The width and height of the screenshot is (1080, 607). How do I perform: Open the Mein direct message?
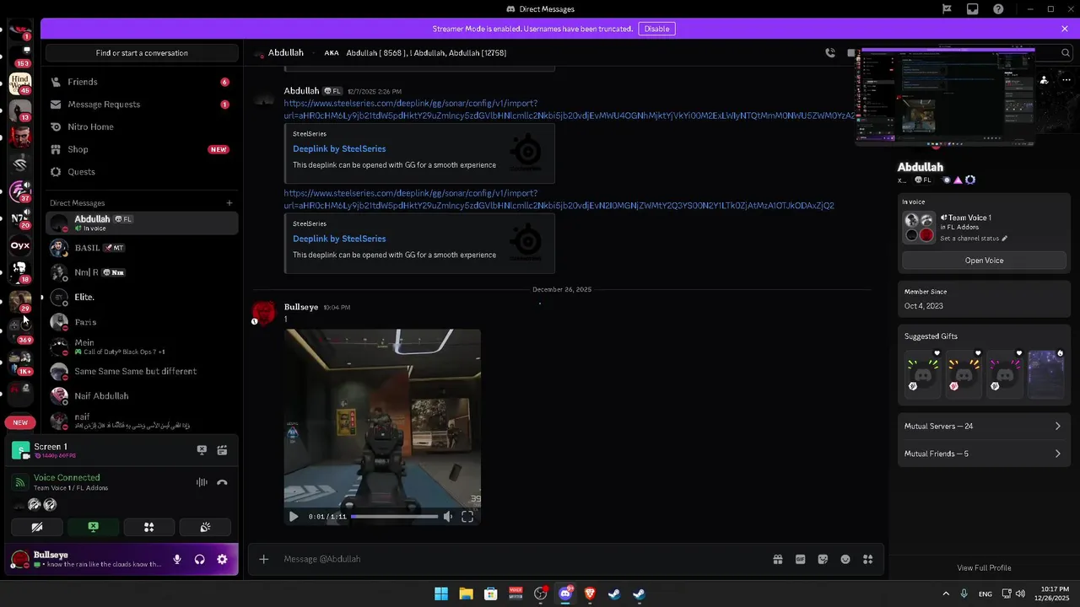(x=142, y=346)
